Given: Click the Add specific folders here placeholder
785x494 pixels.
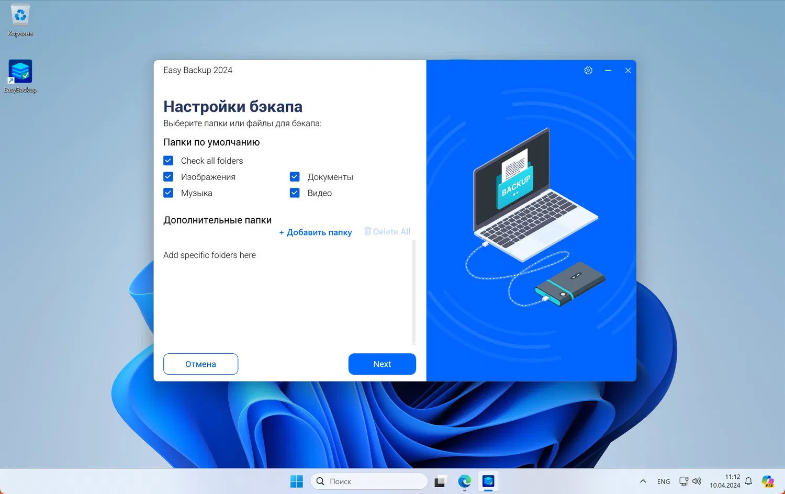Looking at the screenshot, I should (x=209, y=255).
